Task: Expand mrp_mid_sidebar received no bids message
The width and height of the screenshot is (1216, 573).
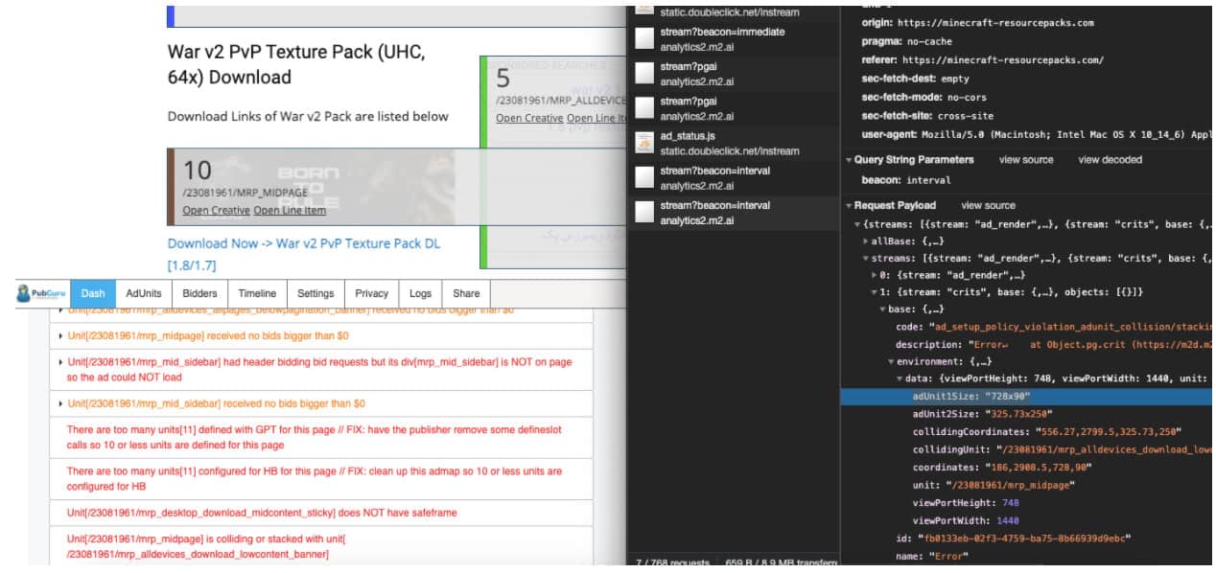Action: point(61,403)
